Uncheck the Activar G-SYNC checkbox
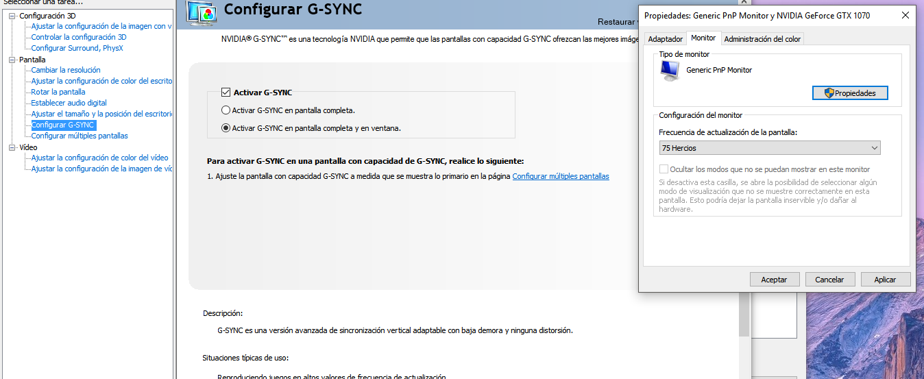This screenshot has height=379, width=924. [226, 92]
